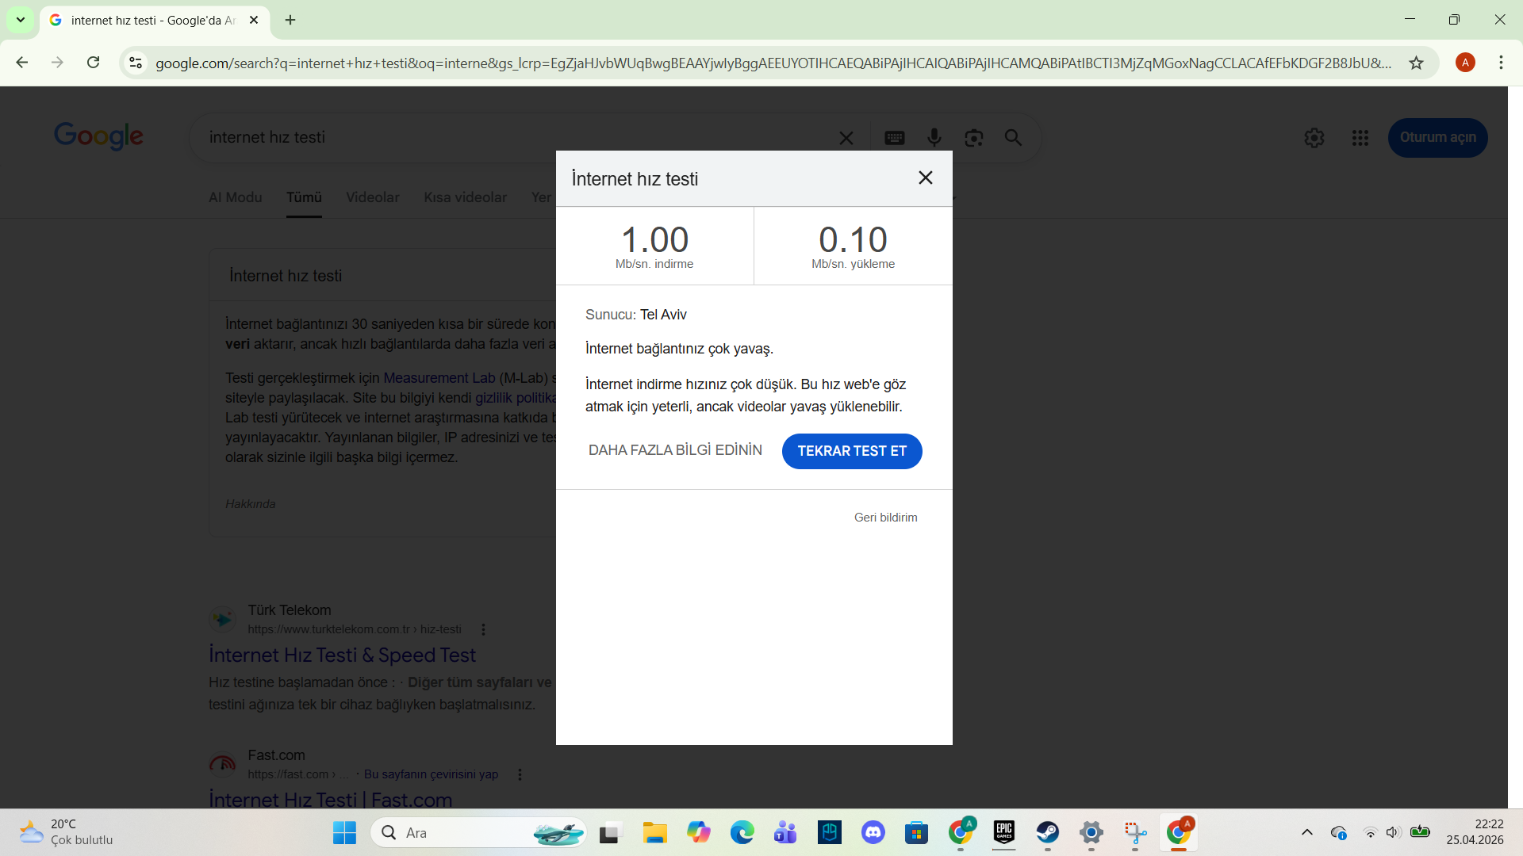The width and height of the screenshot is (1523, 856).
Task: Open İnternet Hız Testi & Speed Test result
Action: click(342, 655)
